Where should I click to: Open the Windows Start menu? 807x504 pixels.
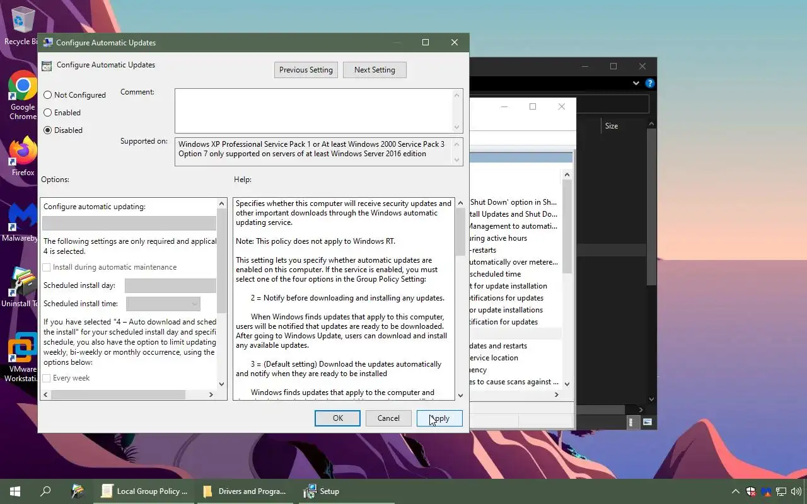[15, 491]
